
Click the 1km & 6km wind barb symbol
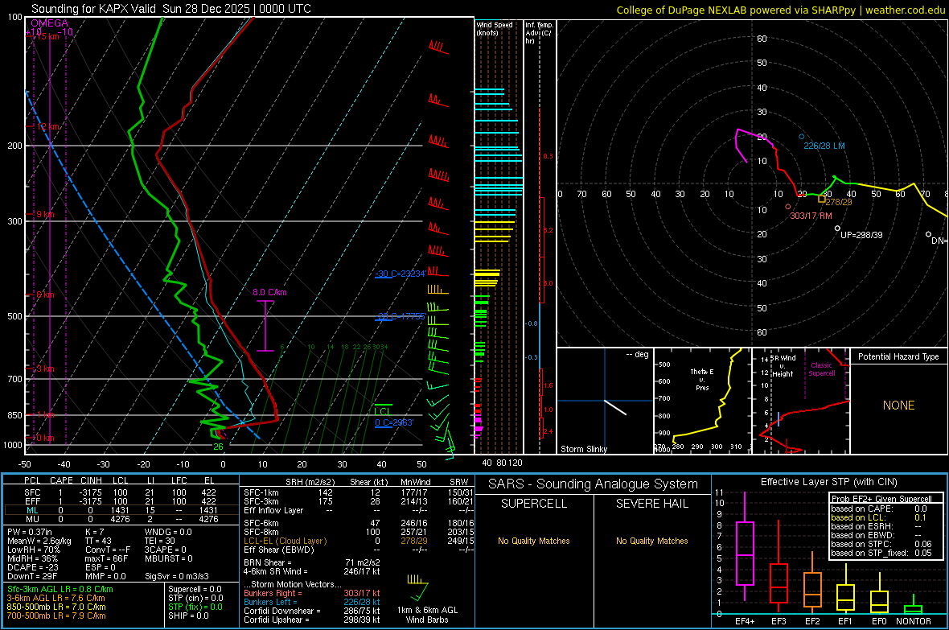tap(417, 587)
